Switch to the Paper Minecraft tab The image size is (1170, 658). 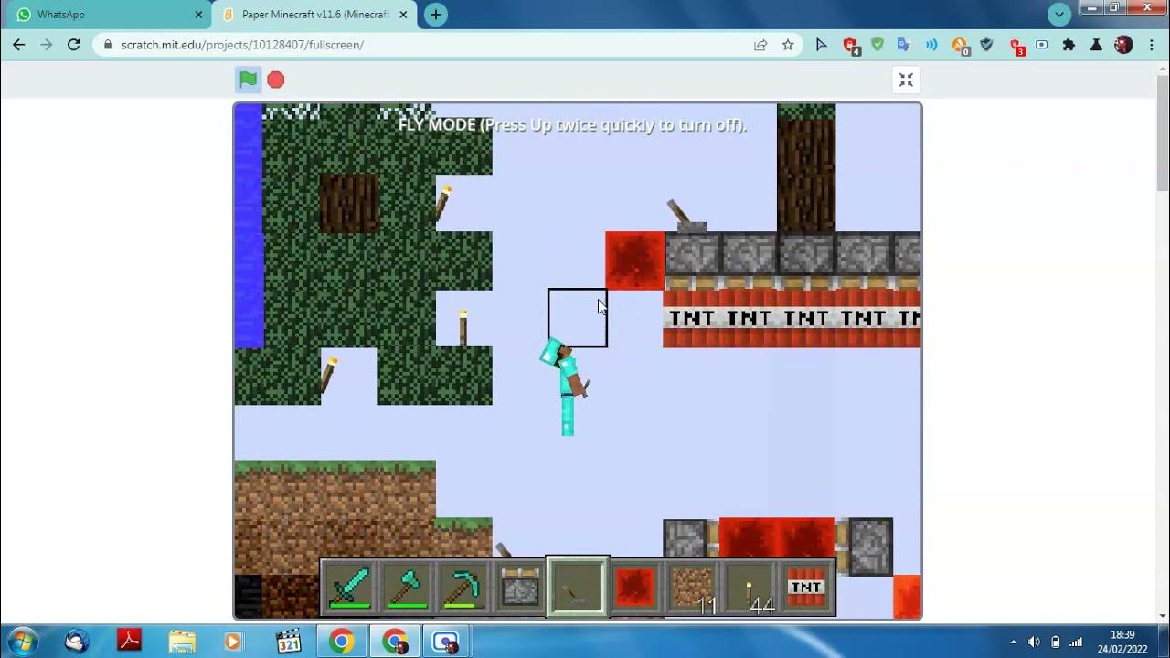pos(315,15)
